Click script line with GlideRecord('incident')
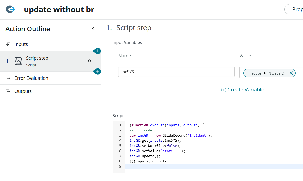303x181 pixels. point(171,135)
